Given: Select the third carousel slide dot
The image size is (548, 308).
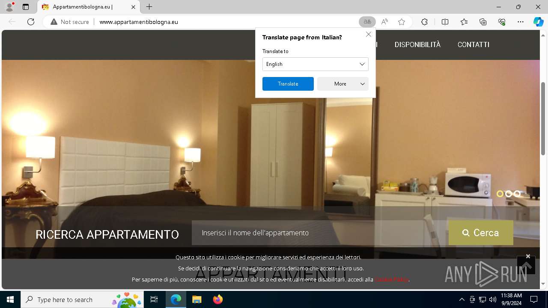Looking at the screenshot, I should coord(517,194).
